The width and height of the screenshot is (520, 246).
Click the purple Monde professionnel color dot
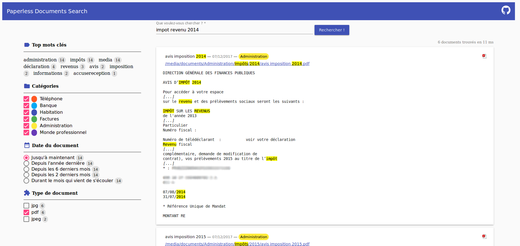34,133
